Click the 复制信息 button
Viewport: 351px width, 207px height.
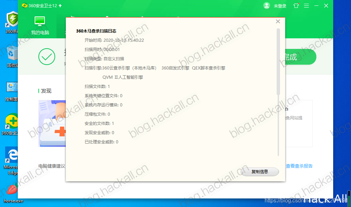[260, 172]
